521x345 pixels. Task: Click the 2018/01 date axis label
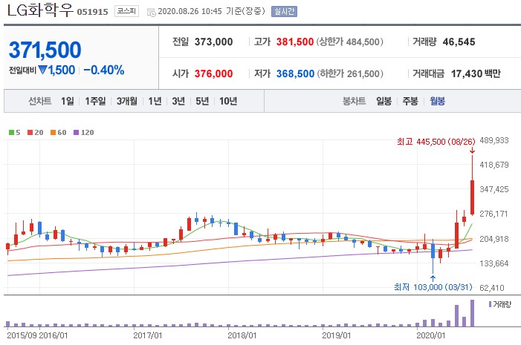click(x=242, y=335)
